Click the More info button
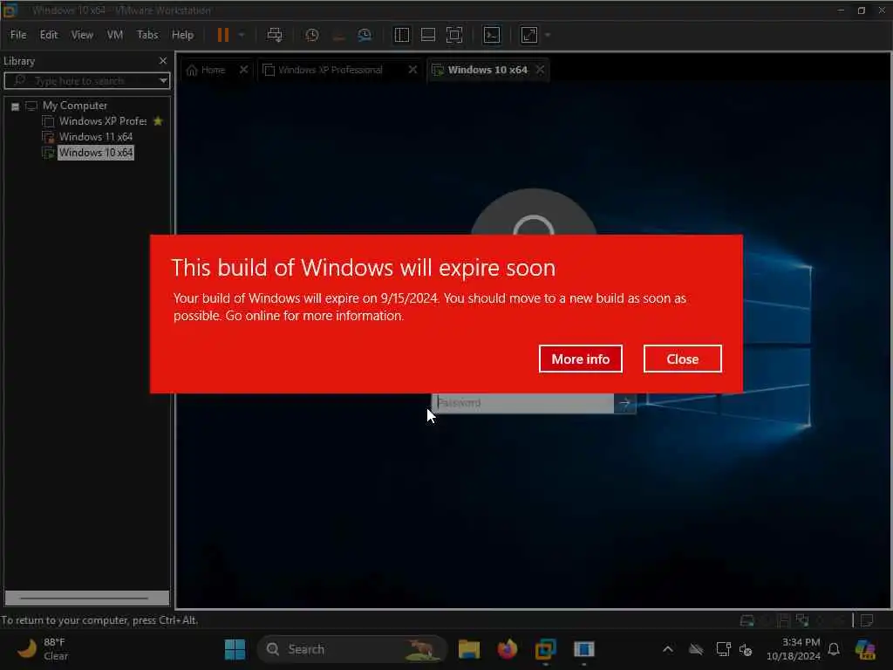Image resolution: width=893 pixels, height=670 pixels. (580, 359)
